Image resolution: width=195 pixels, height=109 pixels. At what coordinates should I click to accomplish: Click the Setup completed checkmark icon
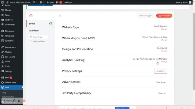[x=51, y=24]
